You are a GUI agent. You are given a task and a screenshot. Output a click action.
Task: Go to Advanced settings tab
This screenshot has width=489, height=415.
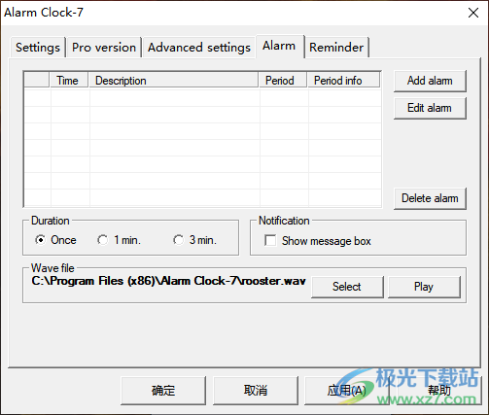[x=199, y=48]
